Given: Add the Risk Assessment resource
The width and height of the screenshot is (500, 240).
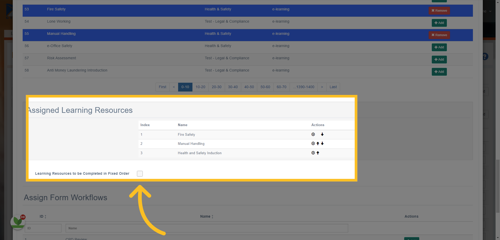Looking at the screenshot, I should 439,60.
